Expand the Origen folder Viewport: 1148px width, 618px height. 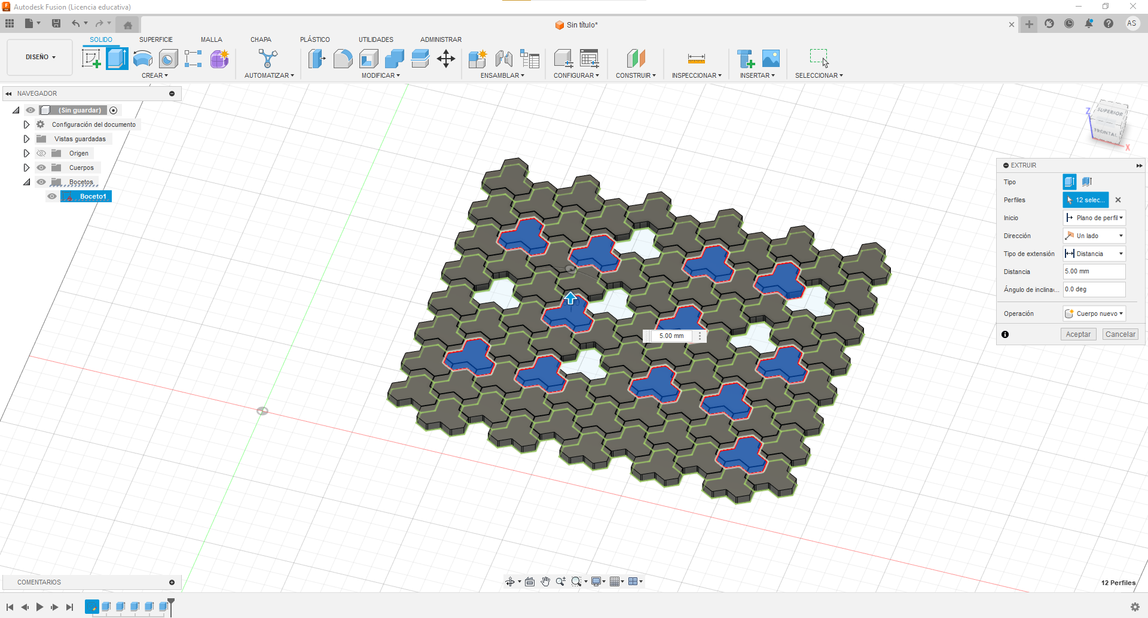coord(26,153)
